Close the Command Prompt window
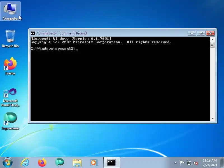Screen dimensions: 224x168 [x=210, y=33]
